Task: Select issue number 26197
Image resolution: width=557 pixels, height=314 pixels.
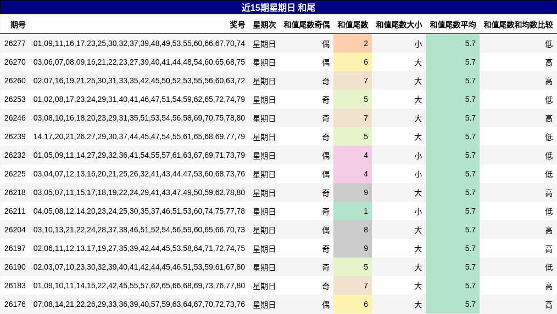Action: [15, 249]
